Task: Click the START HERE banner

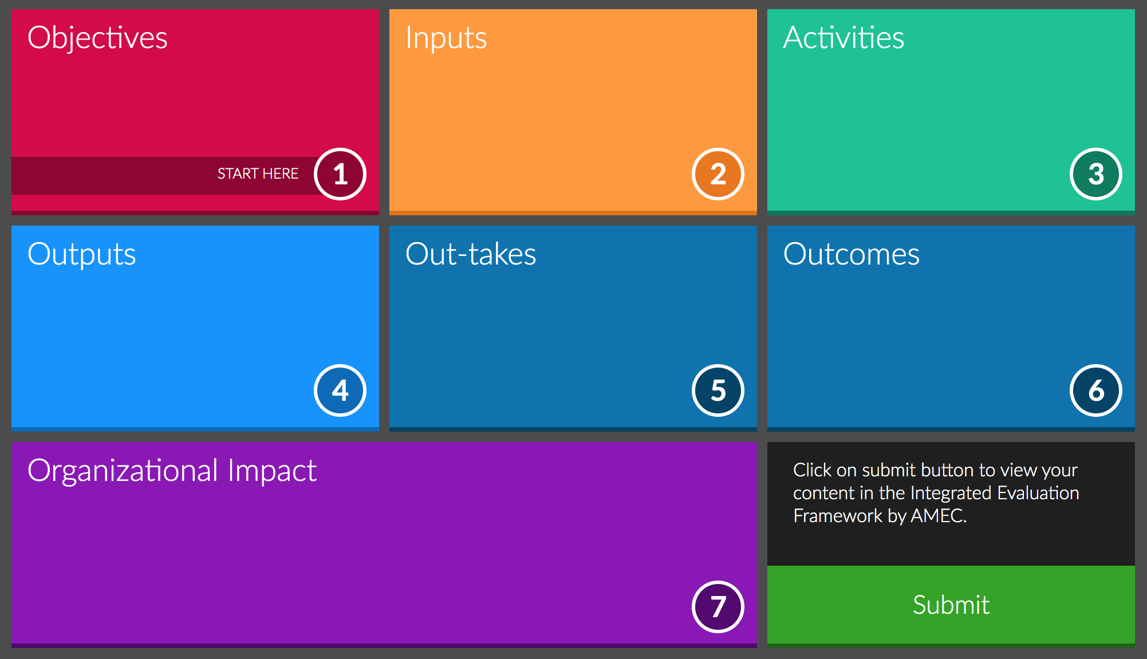Action: coord(258,173)
